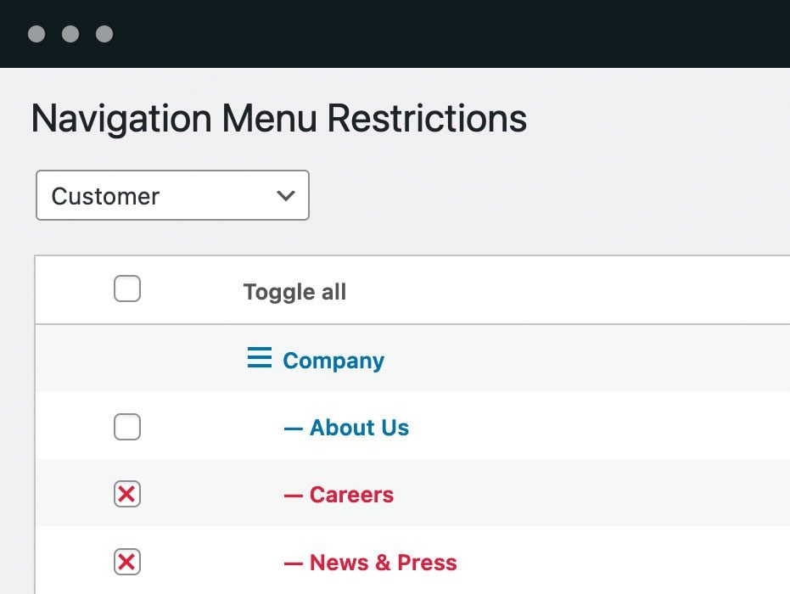Screen dimensions: 790x594
Task: Click the third gray window dot
Action: pyautogui.click(x=104, y=34)
